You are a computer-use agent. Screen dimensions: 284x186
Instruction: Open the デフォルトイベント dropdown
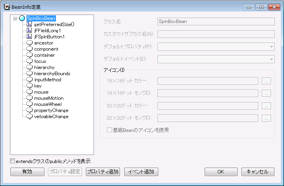point(216,59)
